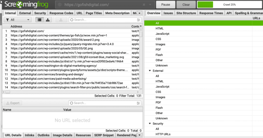The image size is (263, 138).
Task: Open the Resources bottom tab
Action: [x=83, y=135]
